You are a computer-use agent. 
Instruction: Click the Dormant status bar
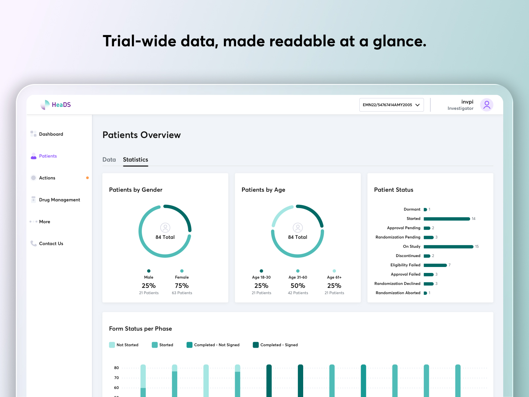pos(425,209)
